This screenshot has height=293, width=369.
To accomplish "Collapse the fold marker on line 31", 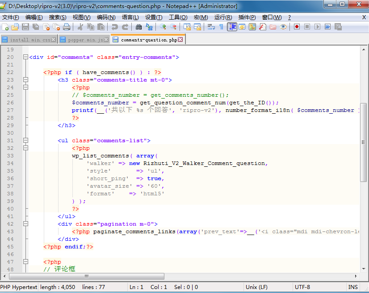I will 25,141.
